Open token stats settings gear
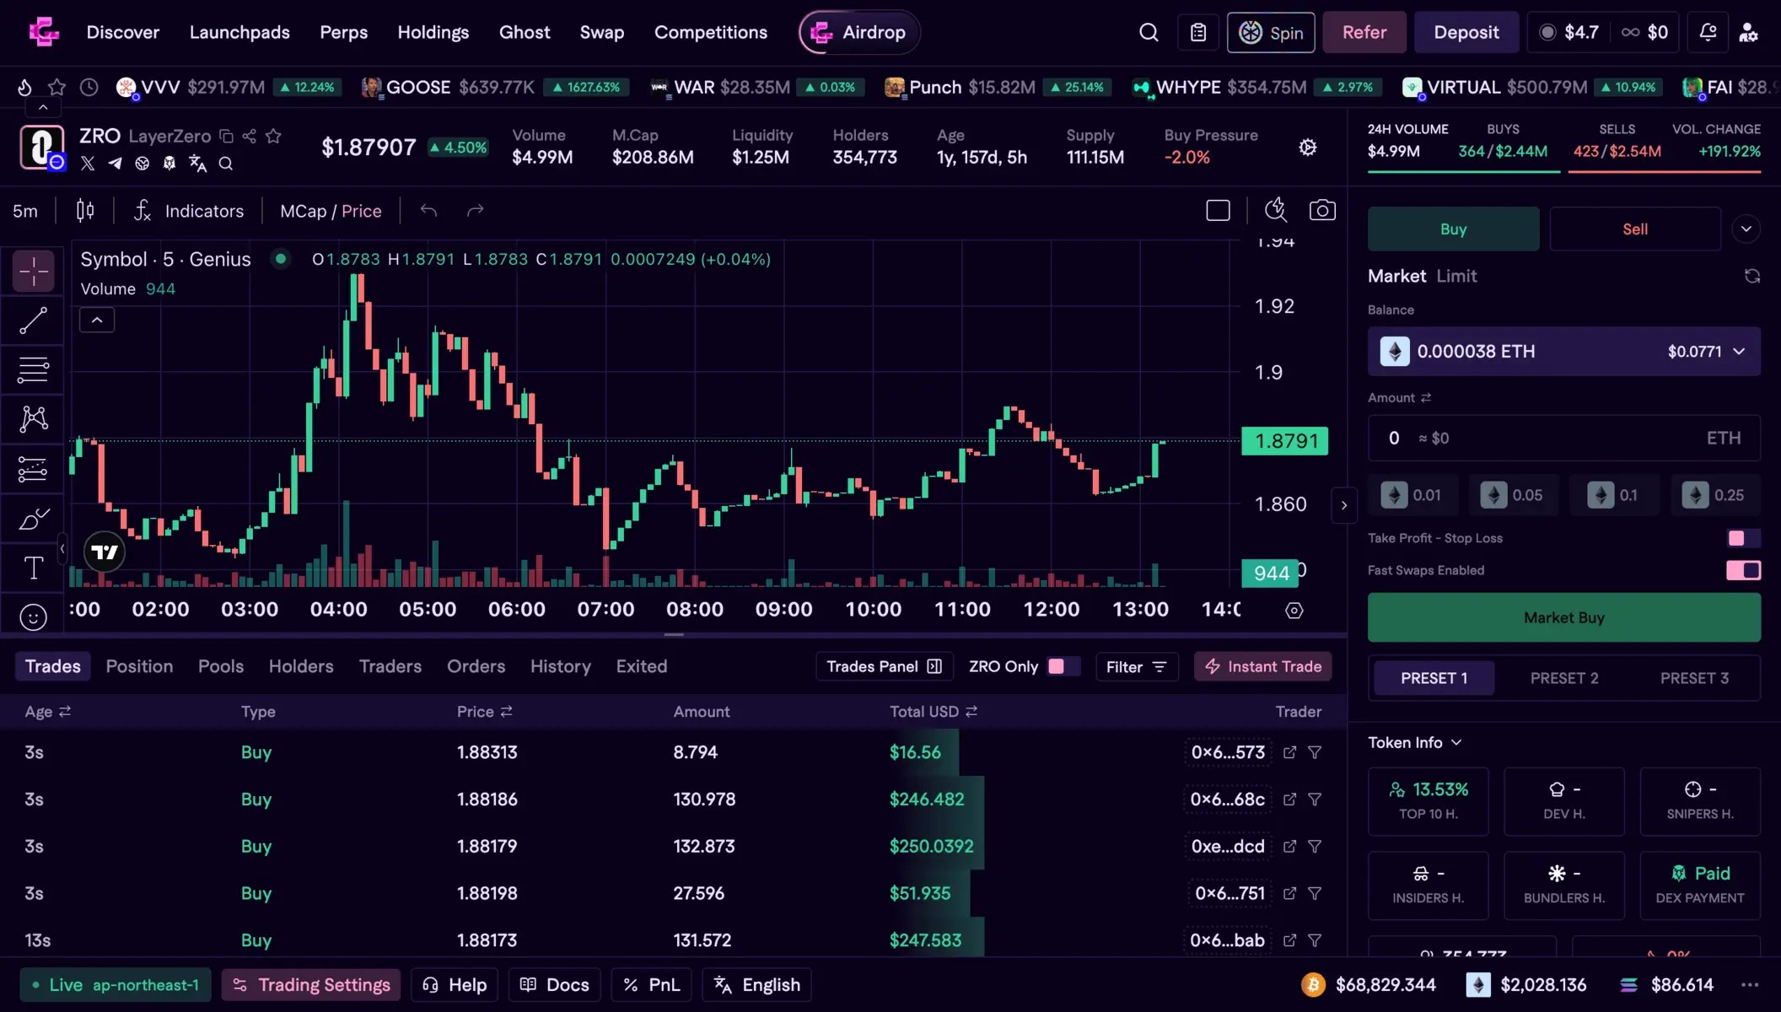1781x1012 pixels. pyautogui.click(x=1308, y=148)
